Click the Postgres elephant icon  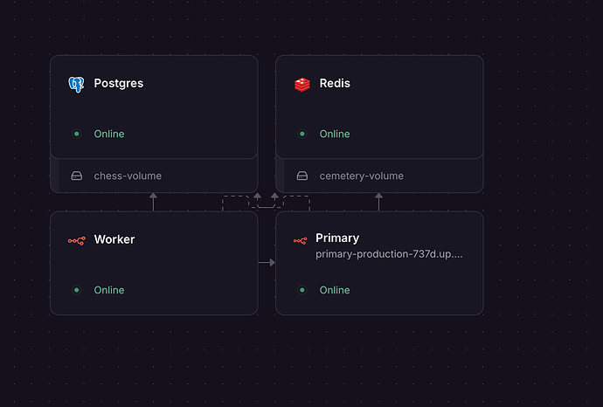pos(76,84)
